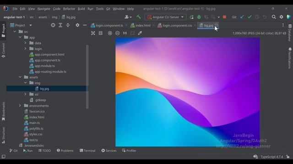
Task: Click the project tree vertical scrollbar
Action: [87, 77]
